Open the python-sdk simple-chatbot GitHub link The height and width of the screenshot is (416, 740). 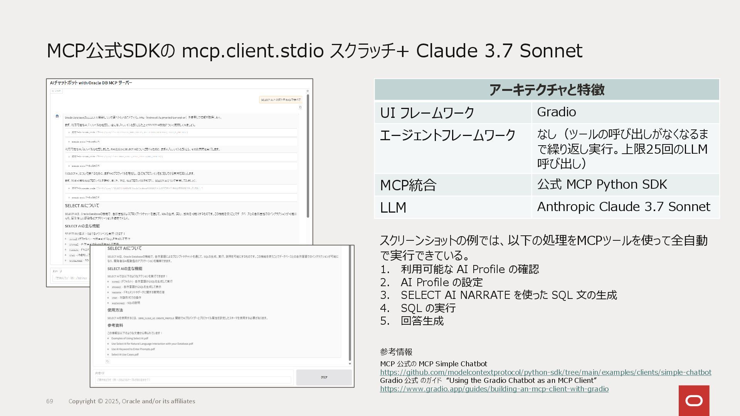[x=545, y=372]
